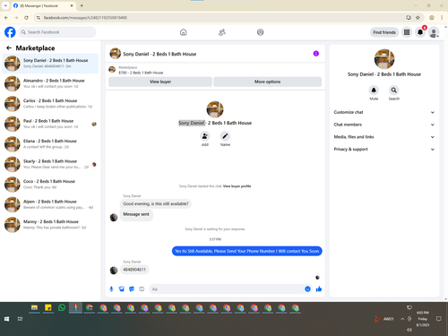Open the Sony Daniel conversation

click(50, 64)
